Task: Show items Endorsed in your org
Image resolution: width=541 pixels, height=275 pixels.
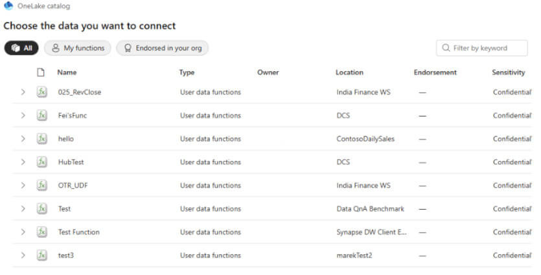Action: pos(162,48)
